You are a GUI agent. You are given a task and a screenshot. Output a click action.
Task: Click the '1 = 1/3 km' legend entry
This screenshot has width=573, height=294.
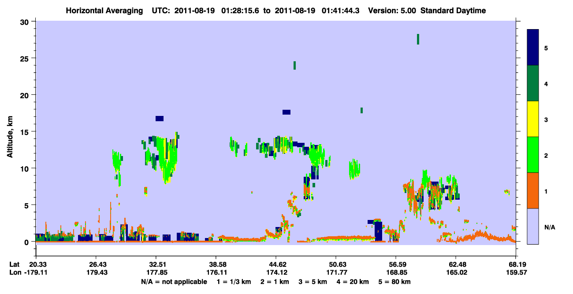(x=233, y=282)
